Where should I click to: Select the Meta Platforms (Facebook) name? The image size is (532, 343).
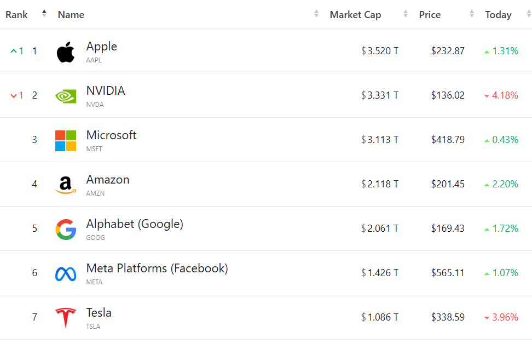[x=157, y=268]
